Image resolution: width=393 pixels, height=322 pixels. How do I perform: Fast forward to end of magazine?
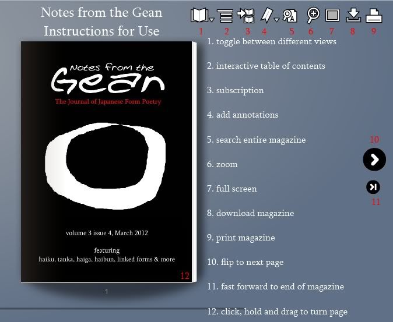(374, 187)
